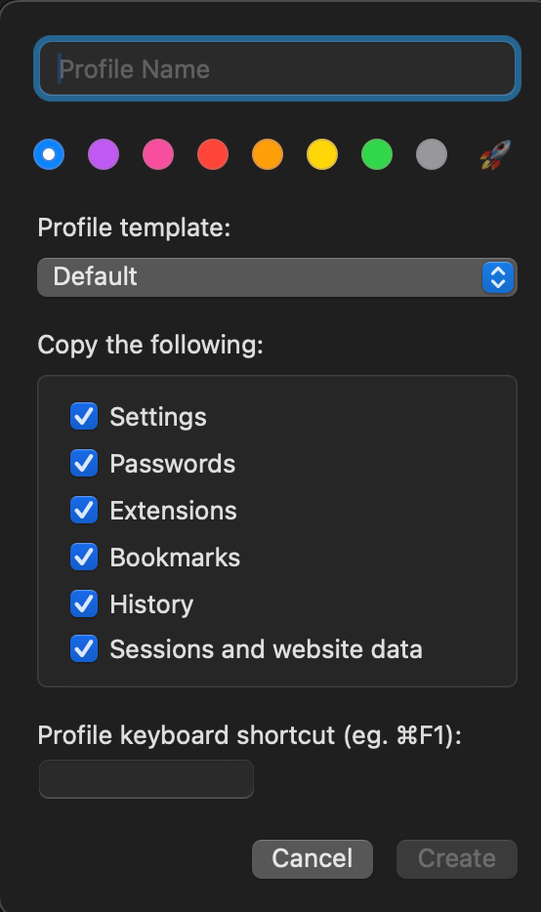Viewport: 541px width, 912px height.
Task: Disable Sessions and website data copying
Action: click(x=84, y=649)
